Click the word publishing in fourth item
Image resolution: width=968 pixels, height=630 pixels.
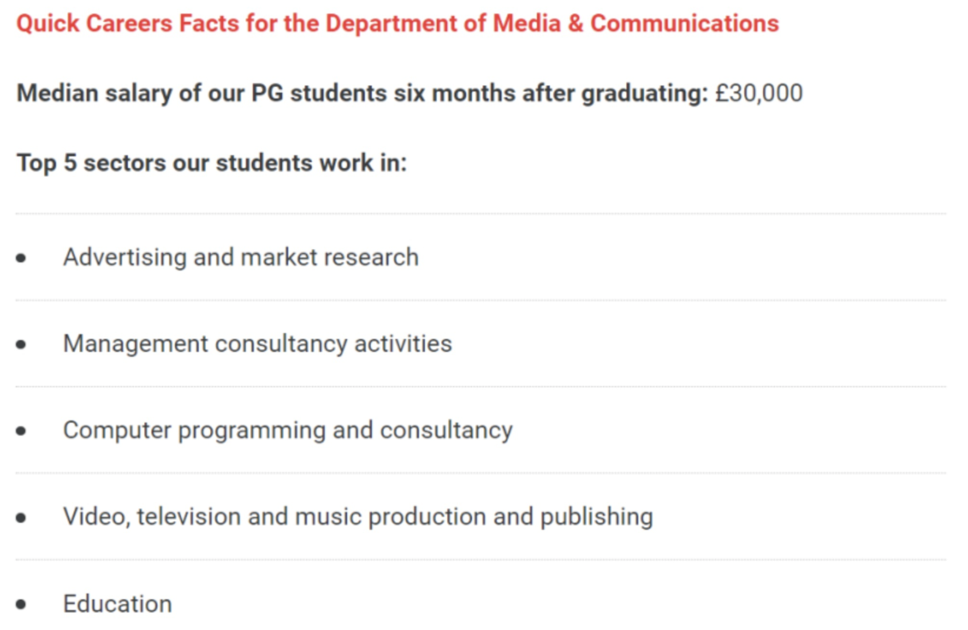597,517
